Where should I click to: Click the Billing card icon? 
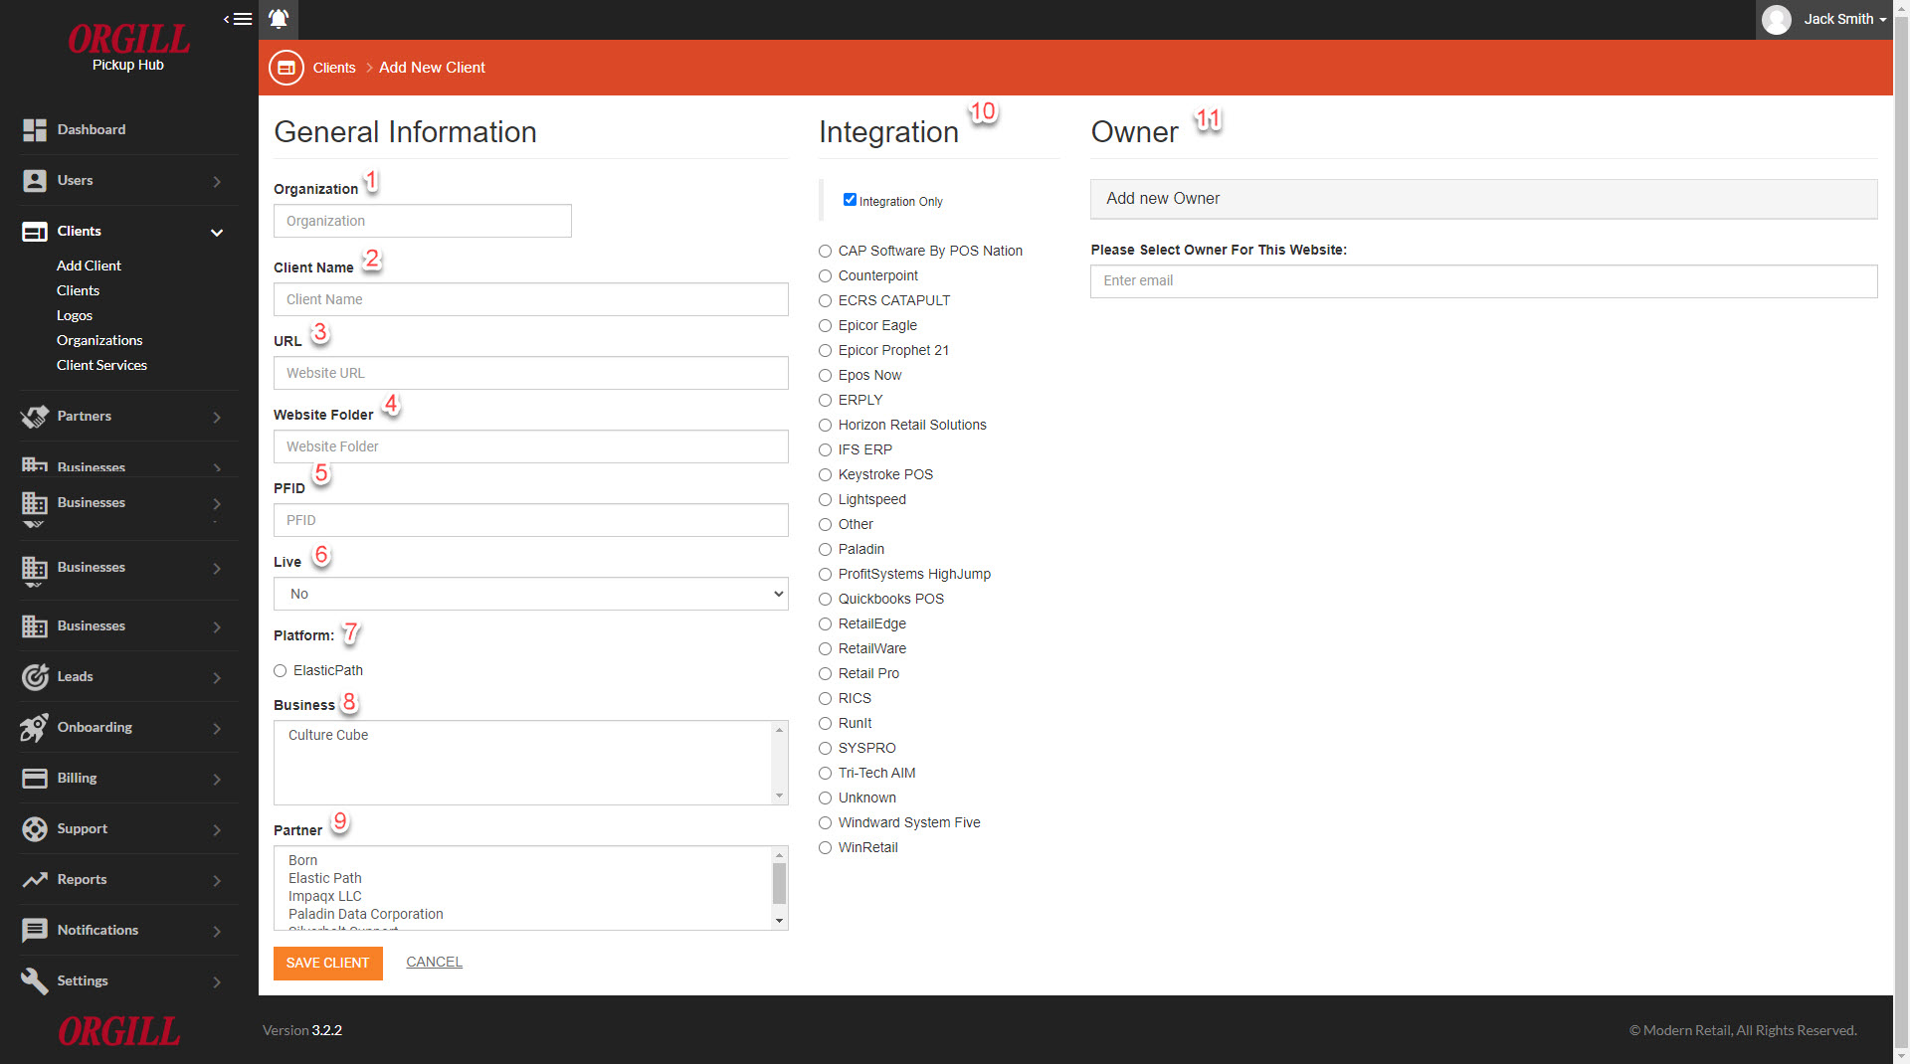(x=35, y=778)
